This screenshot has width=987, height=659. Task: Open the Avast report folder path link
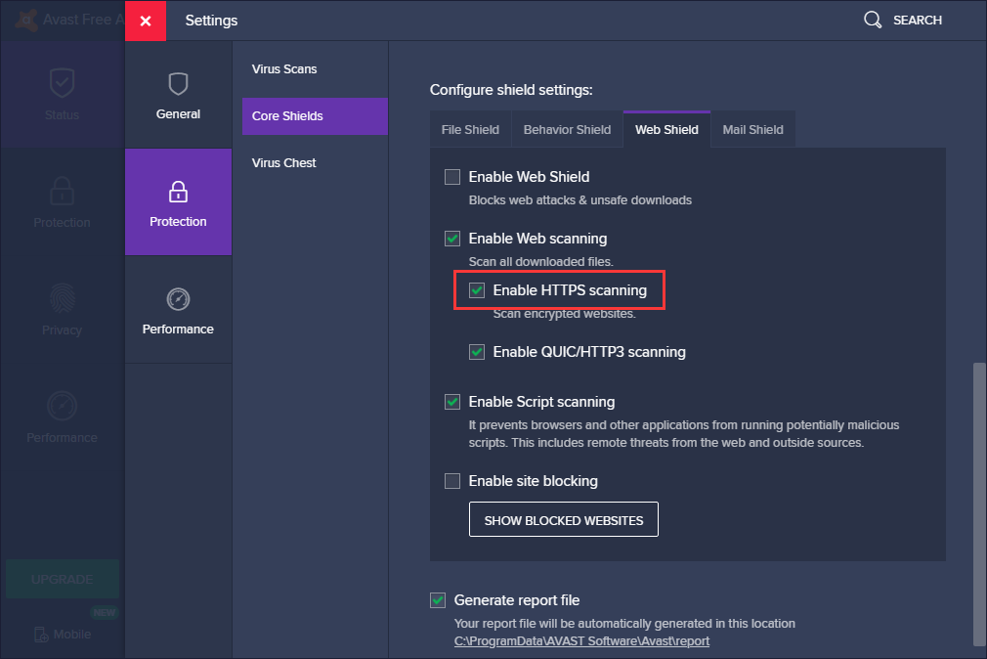(581, 641)
